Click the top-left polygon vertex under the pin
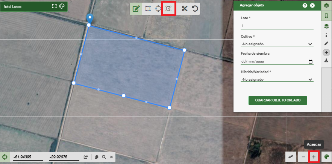Image resolution: width=332 pixels, height=164 pixels. tap(89, 25)
